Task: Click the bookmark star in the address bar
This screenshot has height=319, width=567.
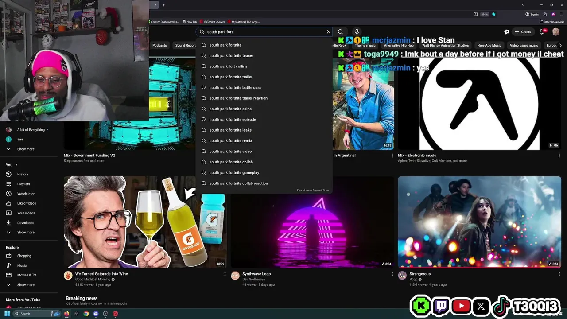Action: pos(493,14)
